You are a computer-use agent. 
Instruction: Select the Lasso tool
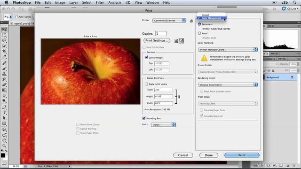(4, 40)
